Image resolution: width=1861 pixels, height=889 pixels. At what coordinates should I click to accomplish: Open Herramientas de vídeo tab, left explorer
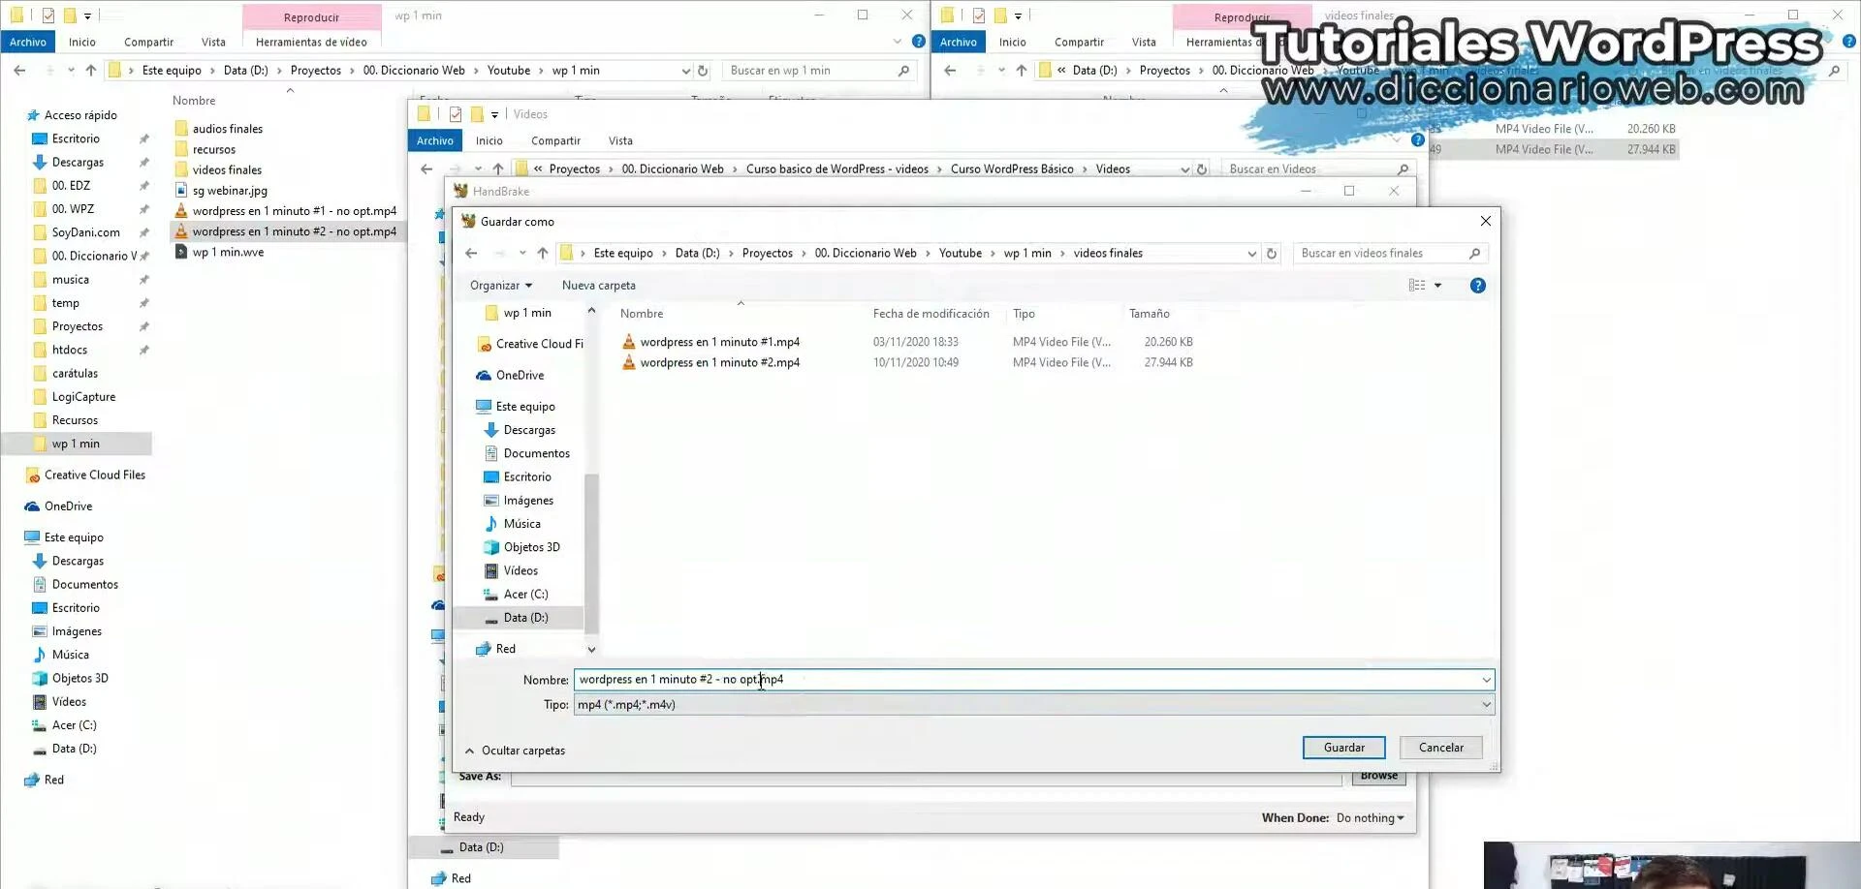tap(311, 43)
